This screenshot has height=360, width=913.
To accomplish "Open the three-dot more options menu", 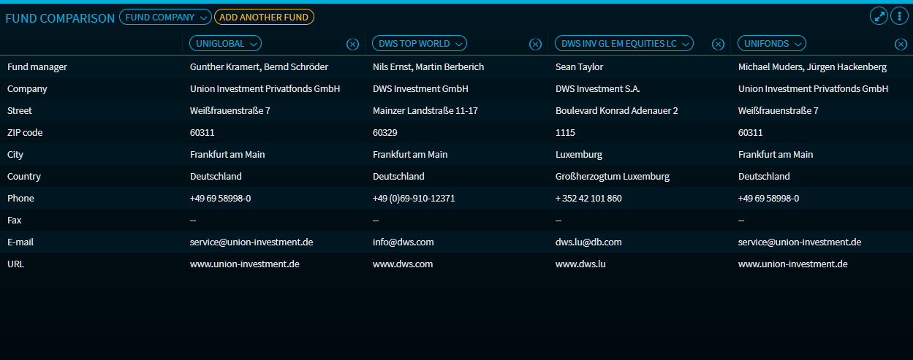I will coord(898,16).
